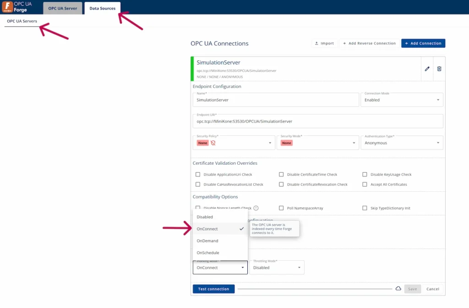Click the NONE / NONE / ANONYMOUS text

[219, 77]
